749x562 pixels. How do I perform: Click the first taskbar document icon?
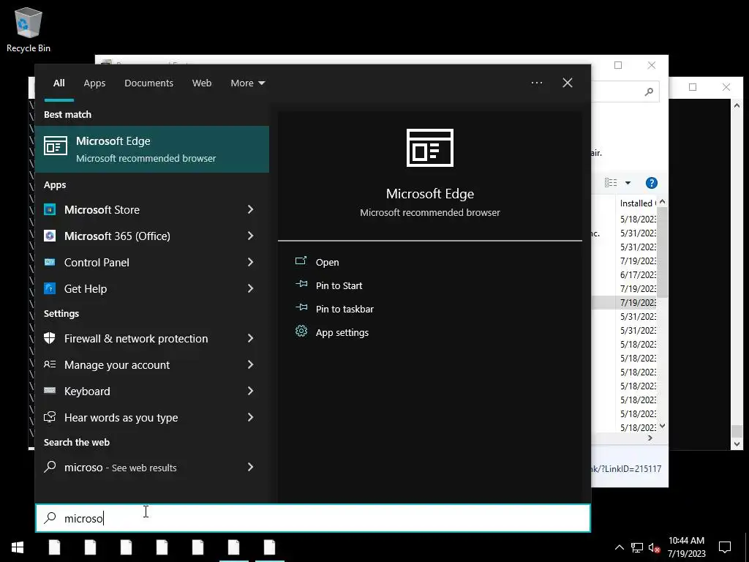point(54,547)
